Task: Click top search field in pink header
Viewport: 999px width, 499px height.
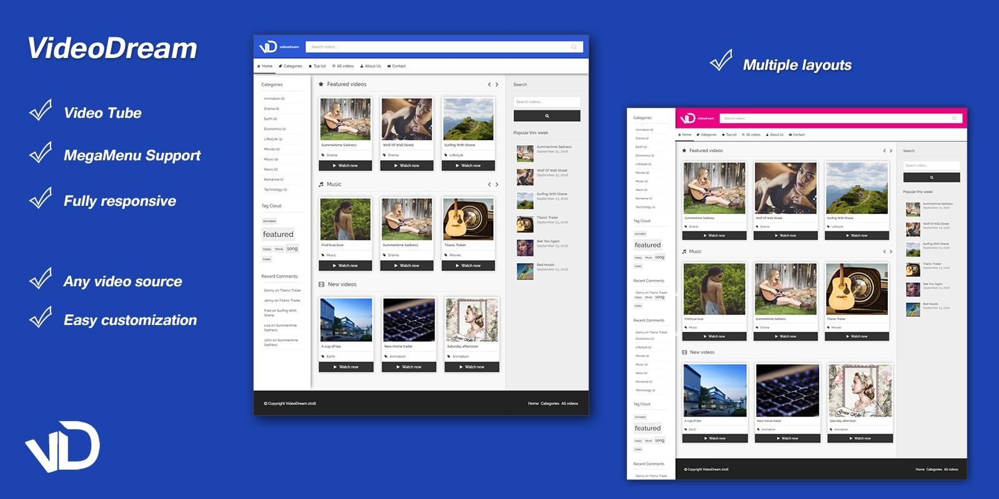Action: [x=841, y=118]
